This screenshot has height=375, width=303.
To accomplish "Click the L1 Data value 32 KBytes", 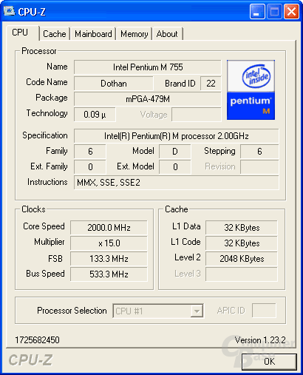I will pyautogui.click(x=242, y=227).
